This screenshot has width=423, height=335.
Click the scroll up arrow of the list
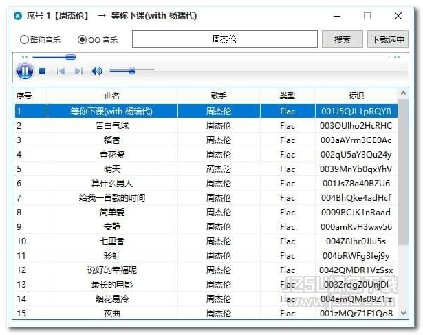[403, 94]
